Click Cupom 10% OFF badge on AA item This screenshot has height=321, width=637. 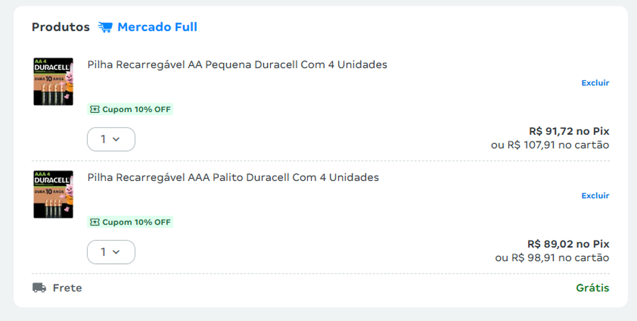tap(130, 109)
